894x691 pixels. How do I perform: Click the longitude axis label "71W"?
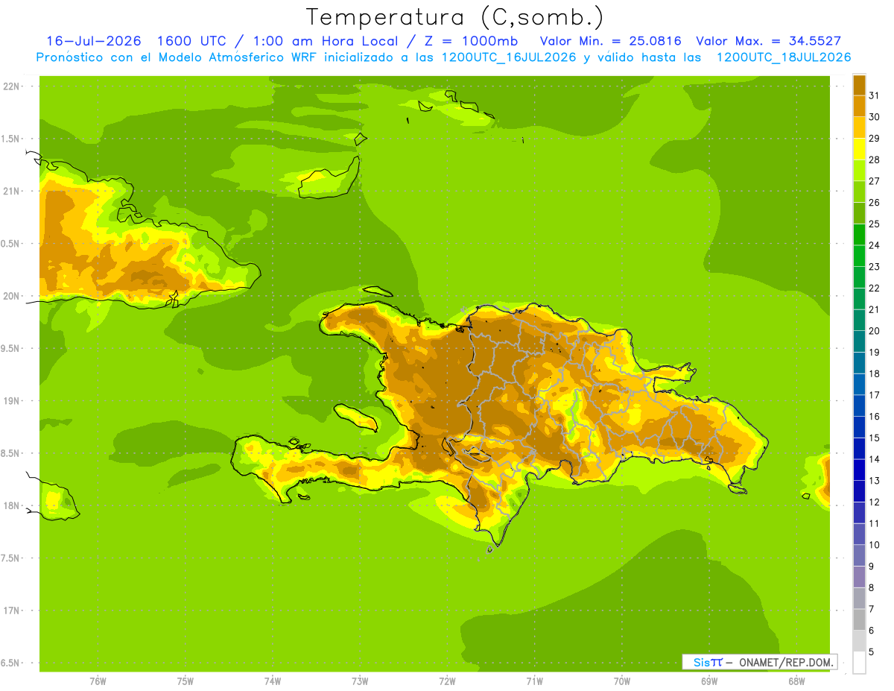534,681
